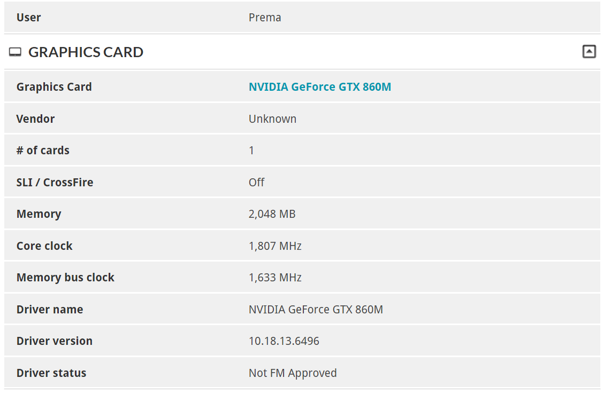Click the SLI / CrossFire value Off

point(256,182)
